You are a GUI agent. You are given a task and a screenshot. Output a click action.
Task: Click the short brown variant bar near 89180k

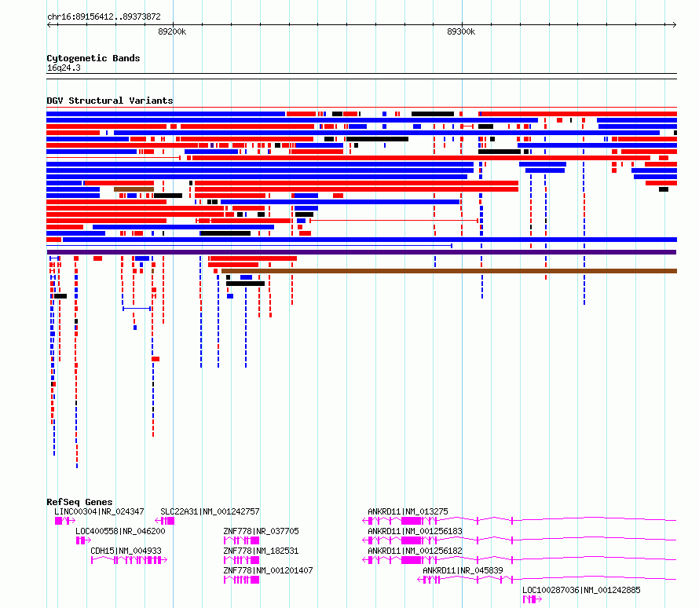[134, 189]
